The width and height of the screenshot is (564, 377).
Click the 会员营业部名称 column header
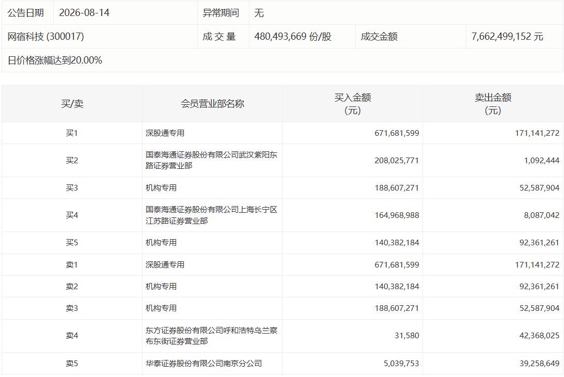212,104
